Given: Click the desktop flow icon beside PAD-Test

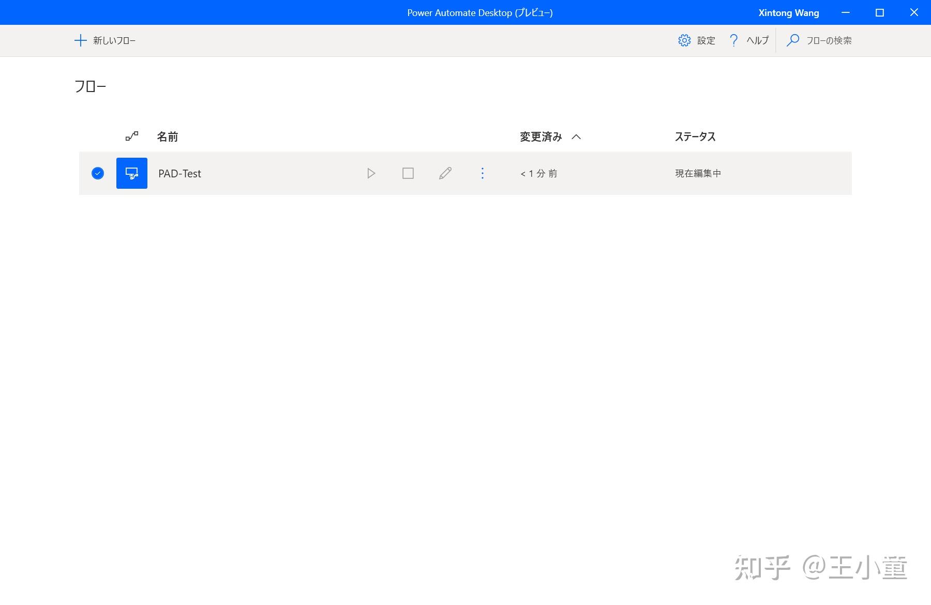Looking at the screenshot, I should coord(132,173).
